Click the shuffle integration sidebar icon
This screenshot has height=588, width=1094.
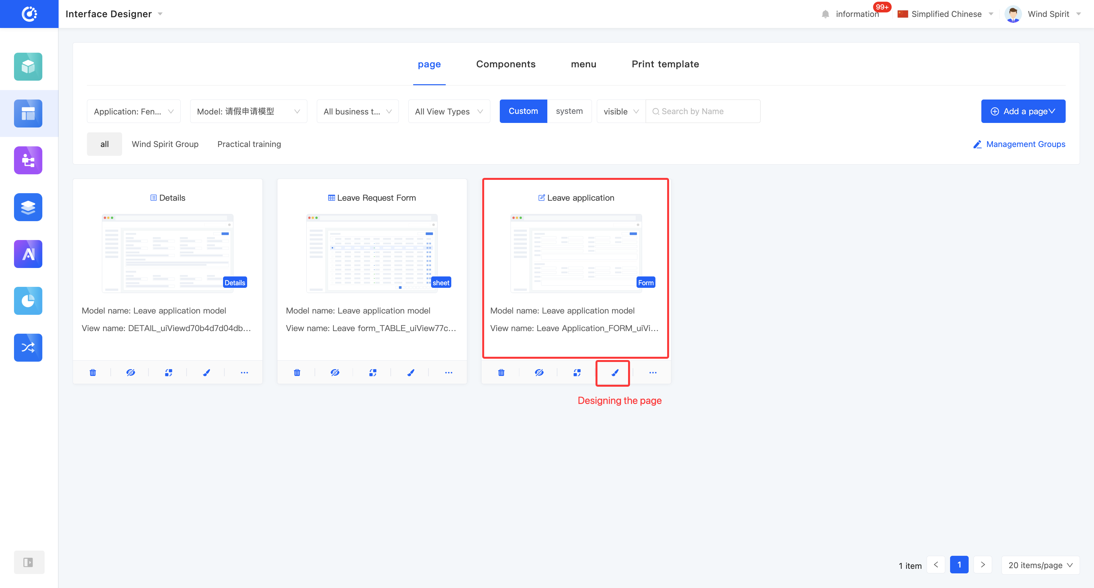coord(28,347)
